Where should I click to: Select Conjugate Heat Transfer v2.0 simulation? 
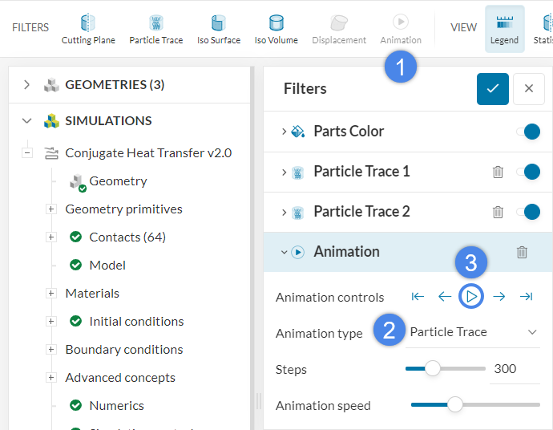pyautogui.click(x=148, y=153)
